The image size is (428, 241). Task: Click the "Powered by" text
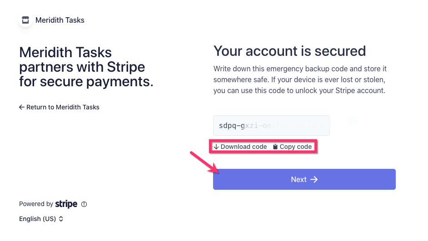(36, 204)
